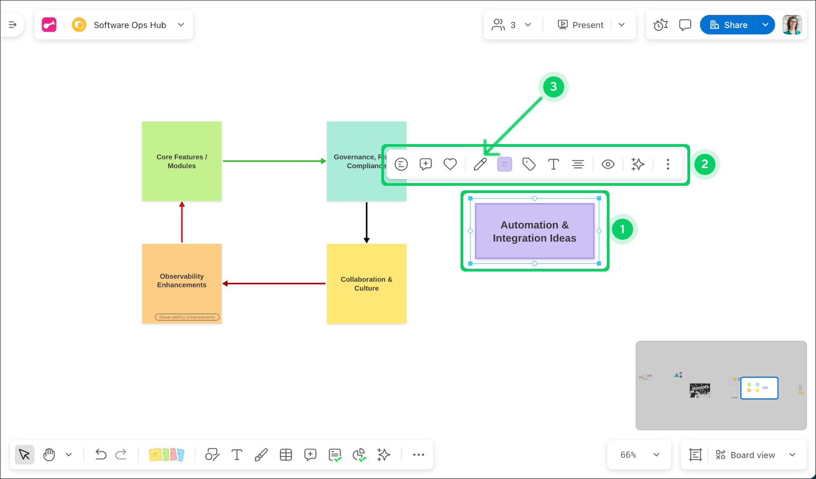816x479 pixels.
Task: Add a tag using the tag icon
Action: click(x=529, y=164)
